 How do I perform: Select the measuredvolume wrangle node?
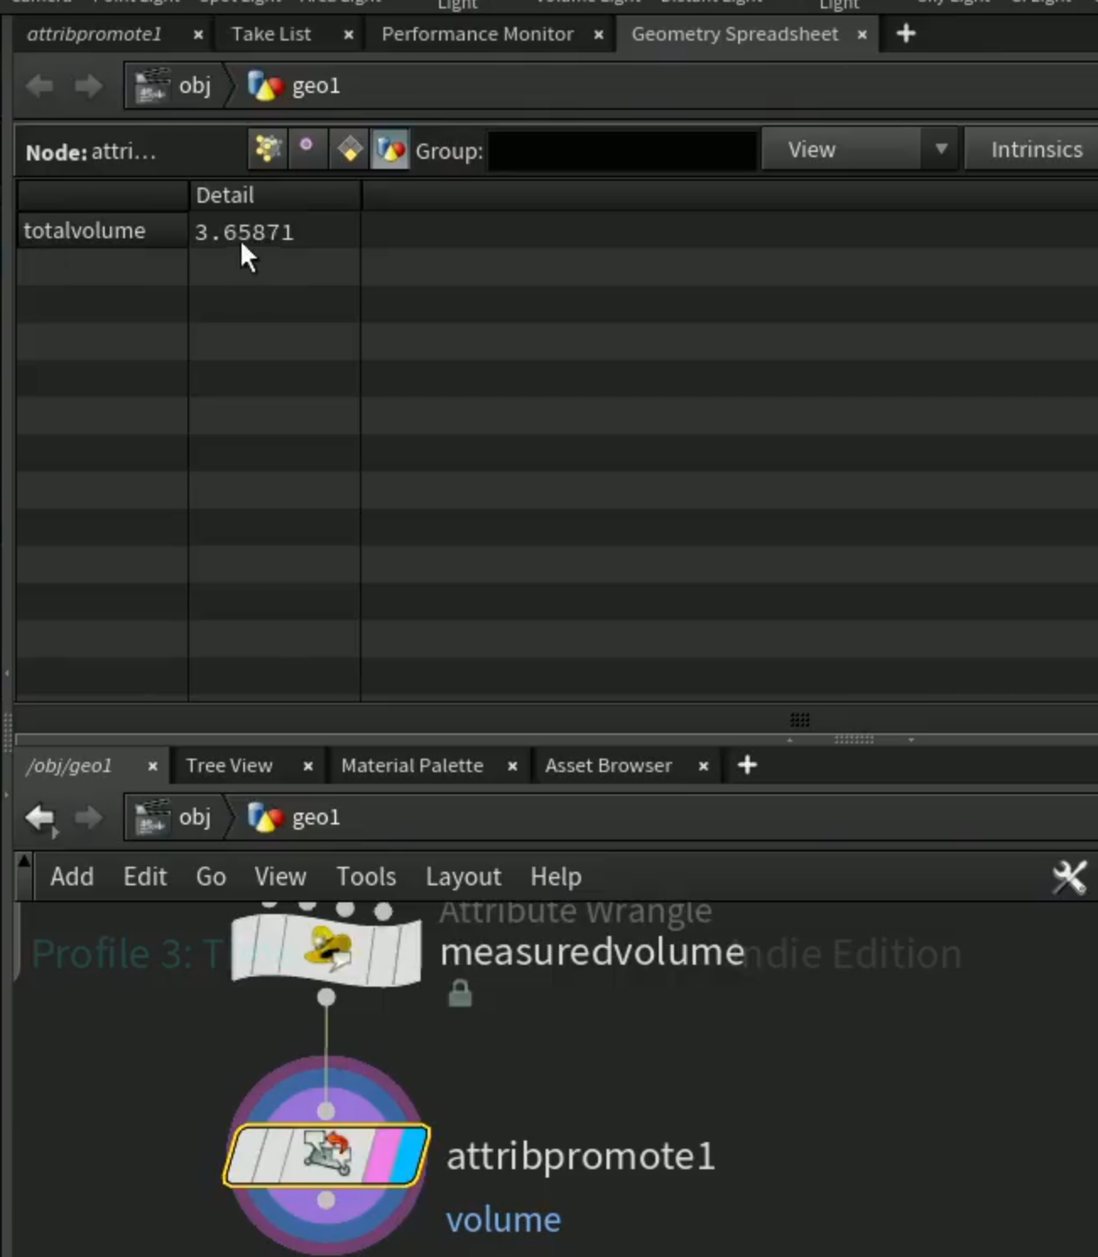click(326, 949)
